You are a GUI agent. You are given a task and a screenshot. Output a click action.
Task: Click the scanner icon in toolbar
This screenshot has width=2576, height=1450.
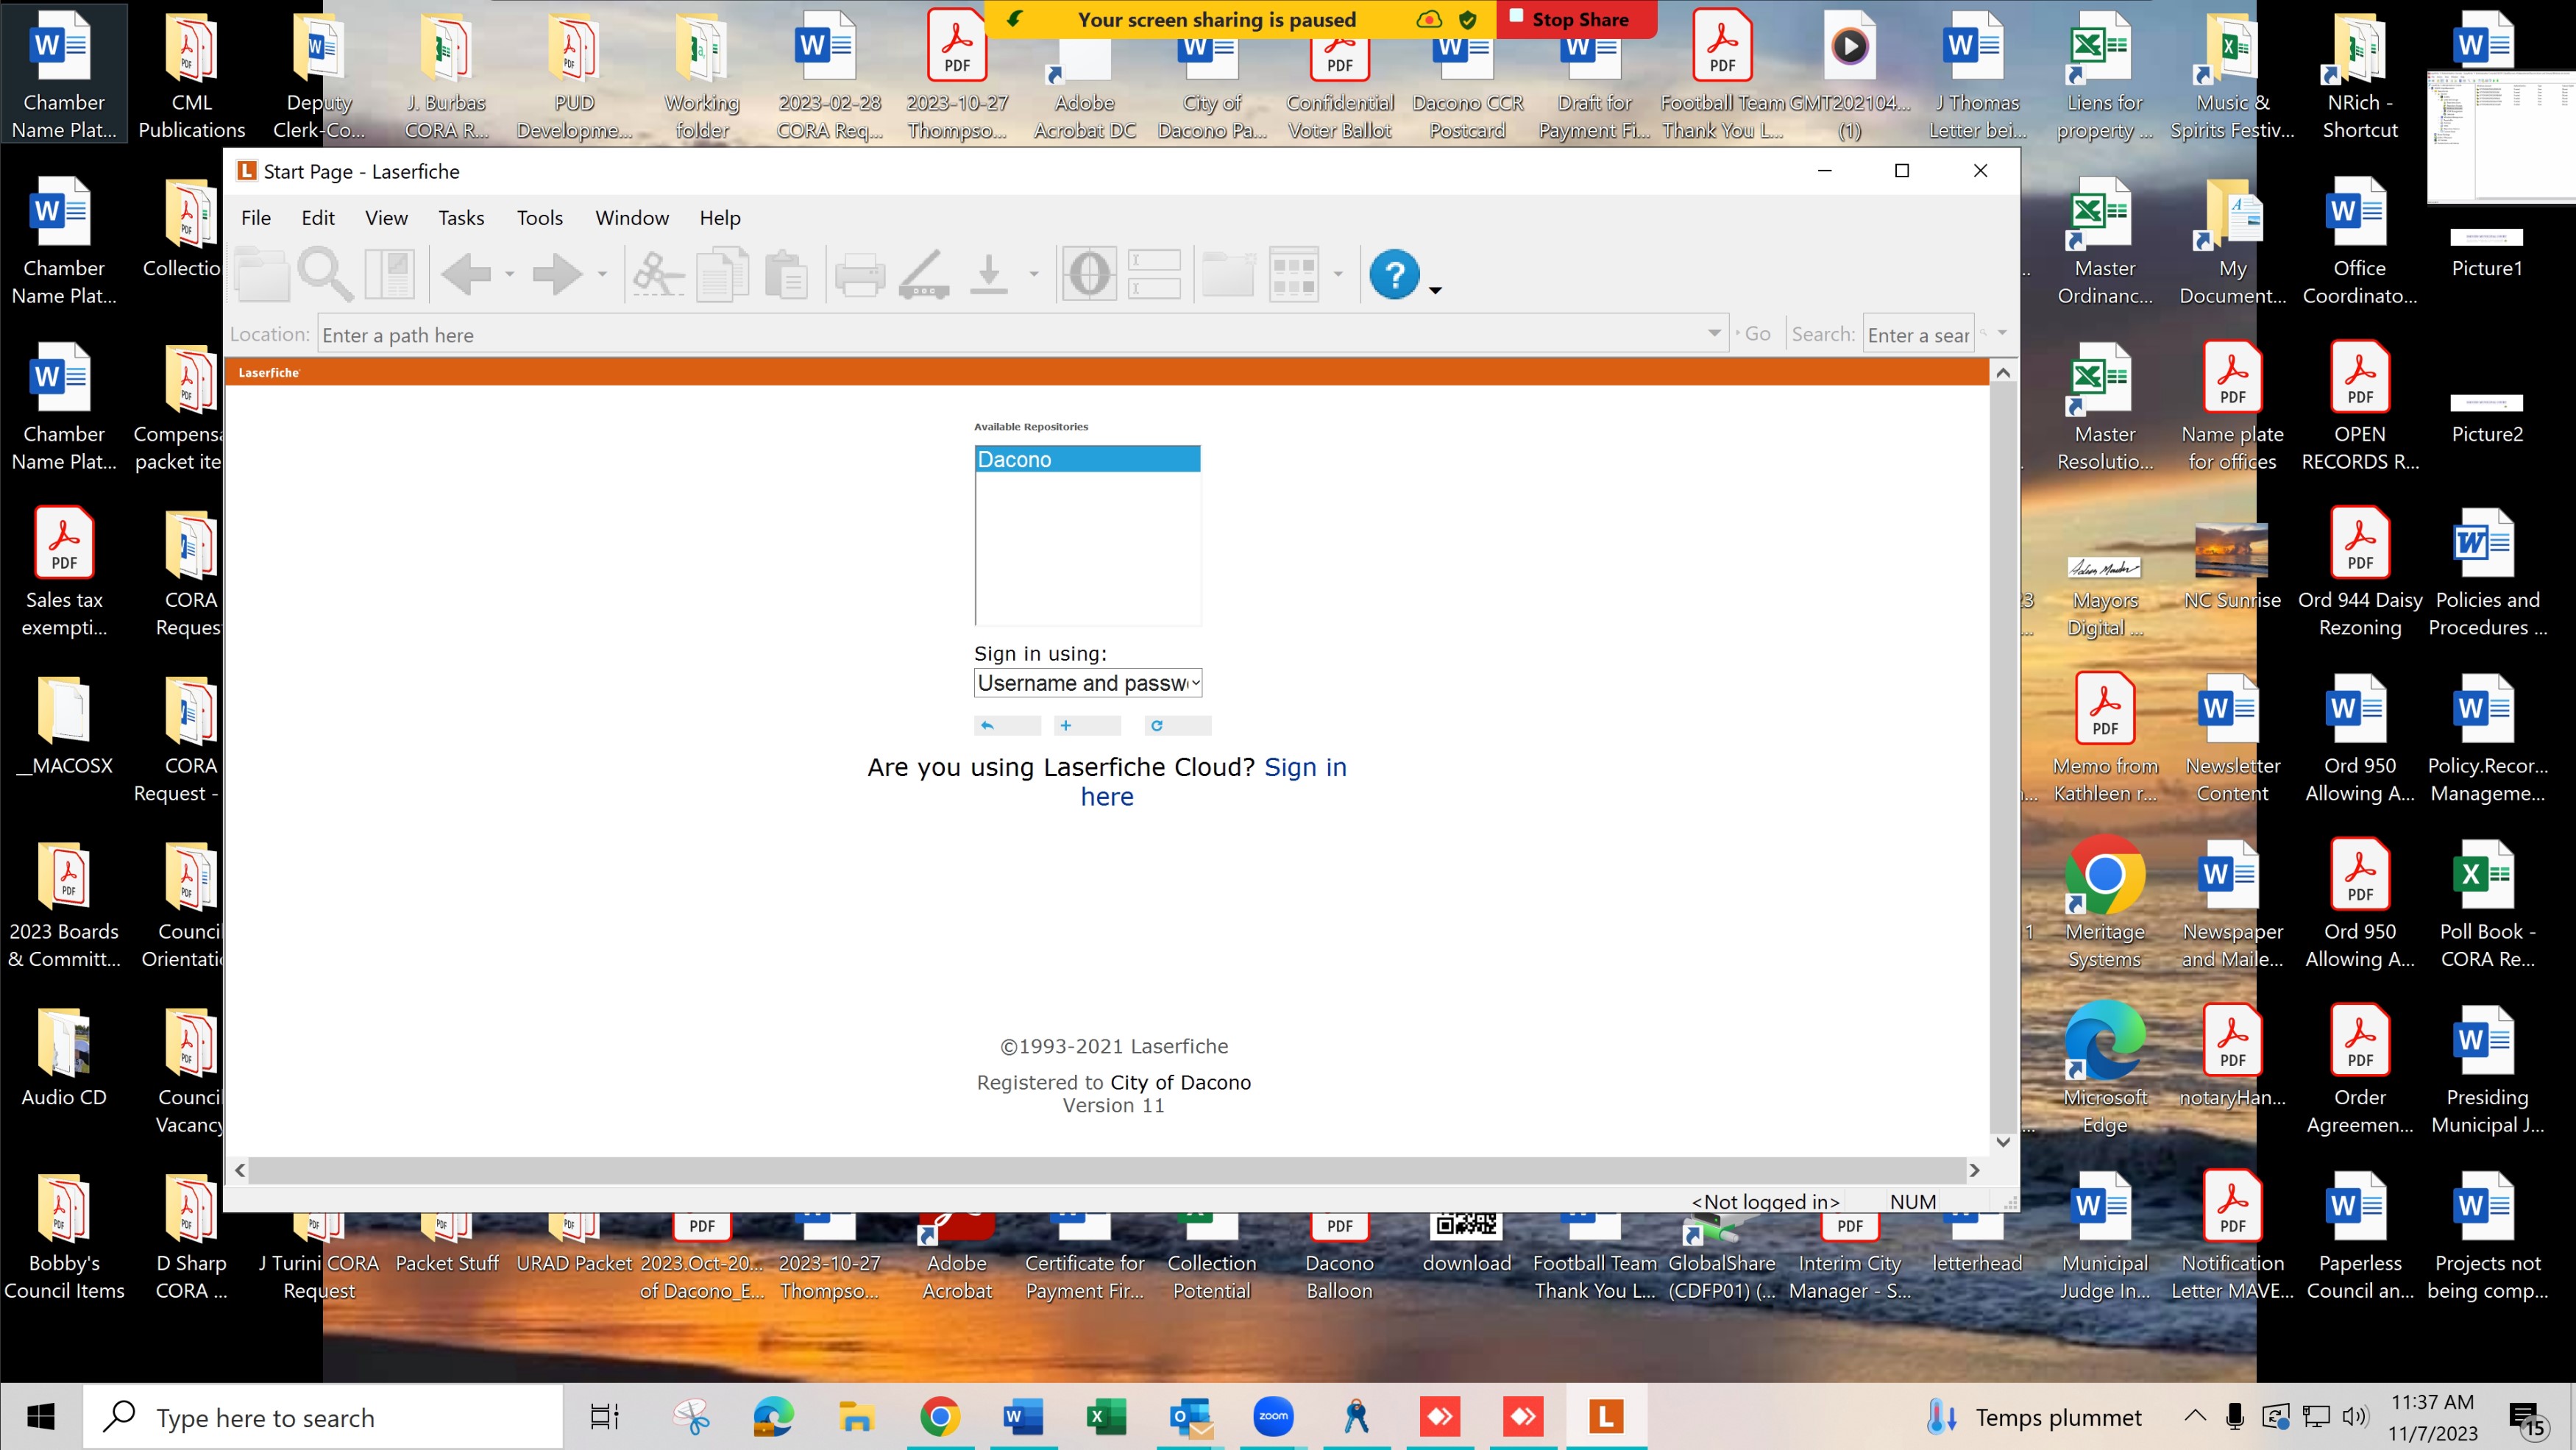[924, 274]
